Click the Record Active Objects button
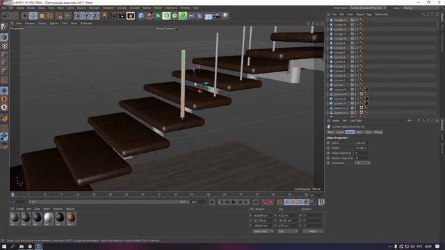The width and height of the screenshot is (445, 250). click(x=264, y=202)
